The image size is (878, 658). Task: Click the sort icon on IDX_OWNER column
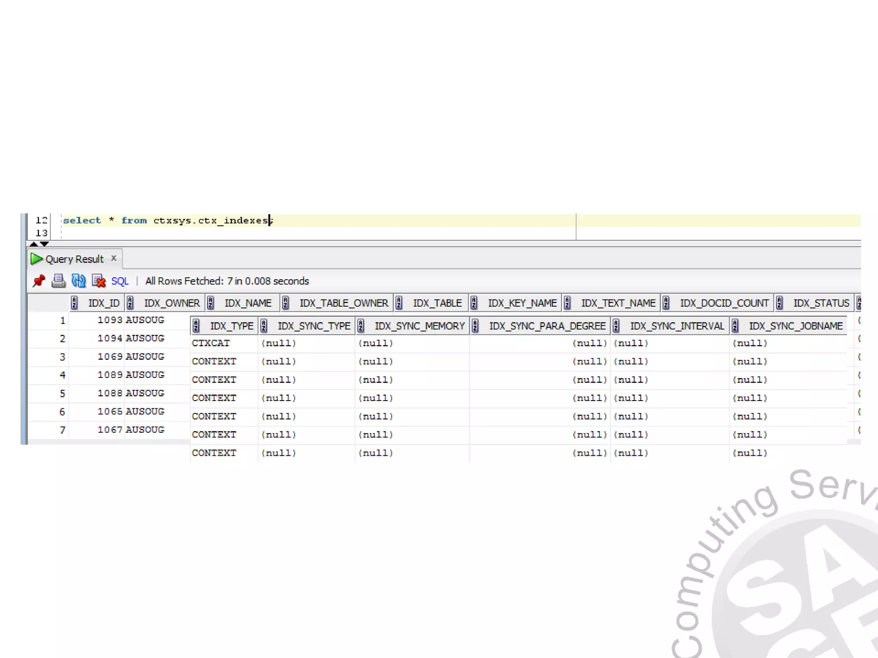[x=130, y=303]
